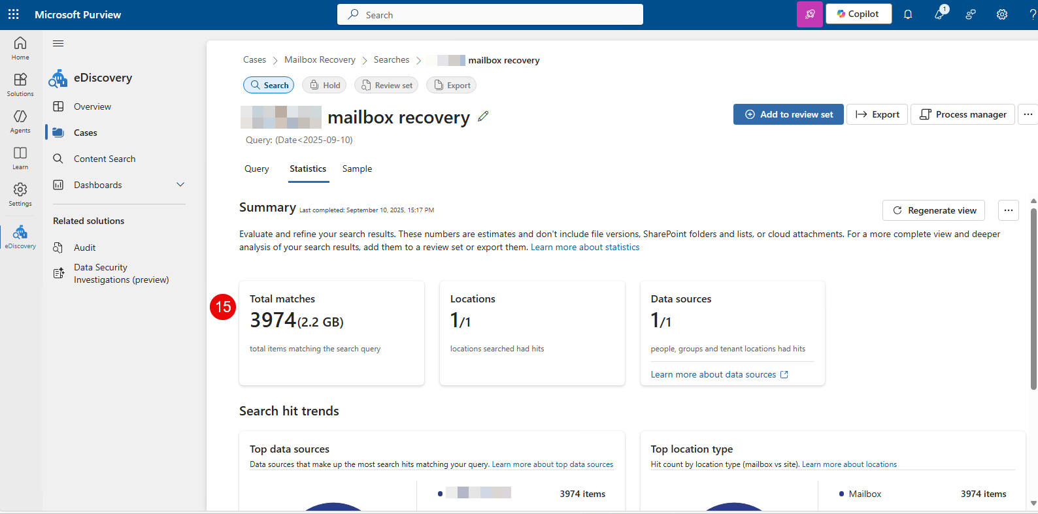
Task: Expand the Dashboards menu chevron
Action: click(x=180, y=185)
